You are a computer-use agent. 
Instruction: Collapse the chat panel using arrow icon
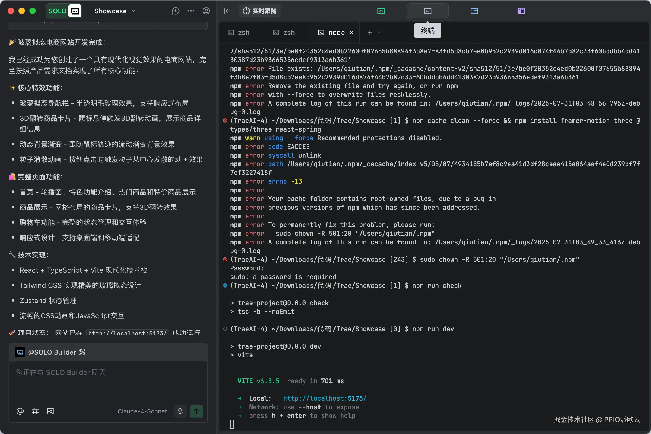[x=228, y=11]
